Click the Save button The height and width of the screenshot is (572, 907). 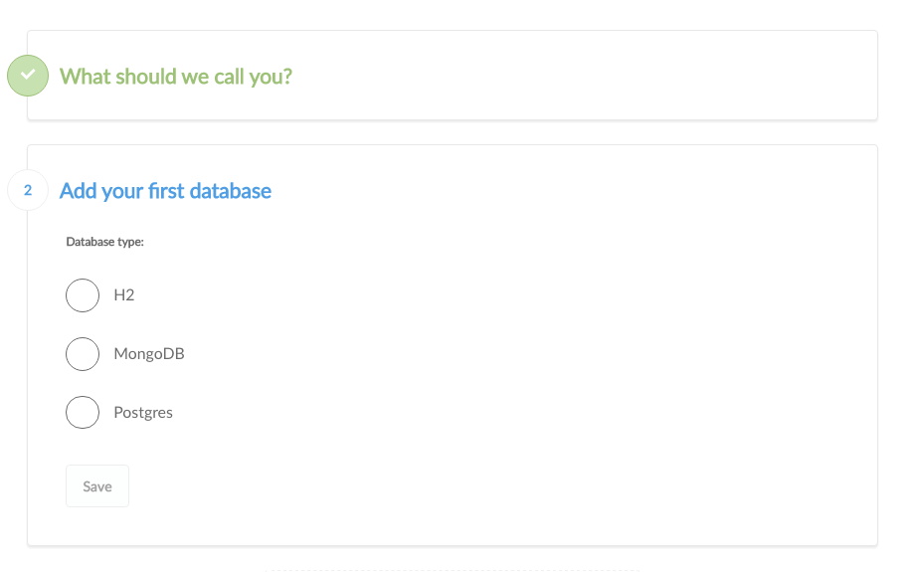tap(97, 486)
